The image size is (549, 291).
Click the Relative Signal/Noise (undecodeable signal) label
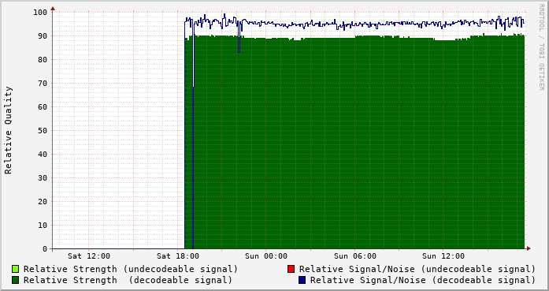tap(417, 269)
